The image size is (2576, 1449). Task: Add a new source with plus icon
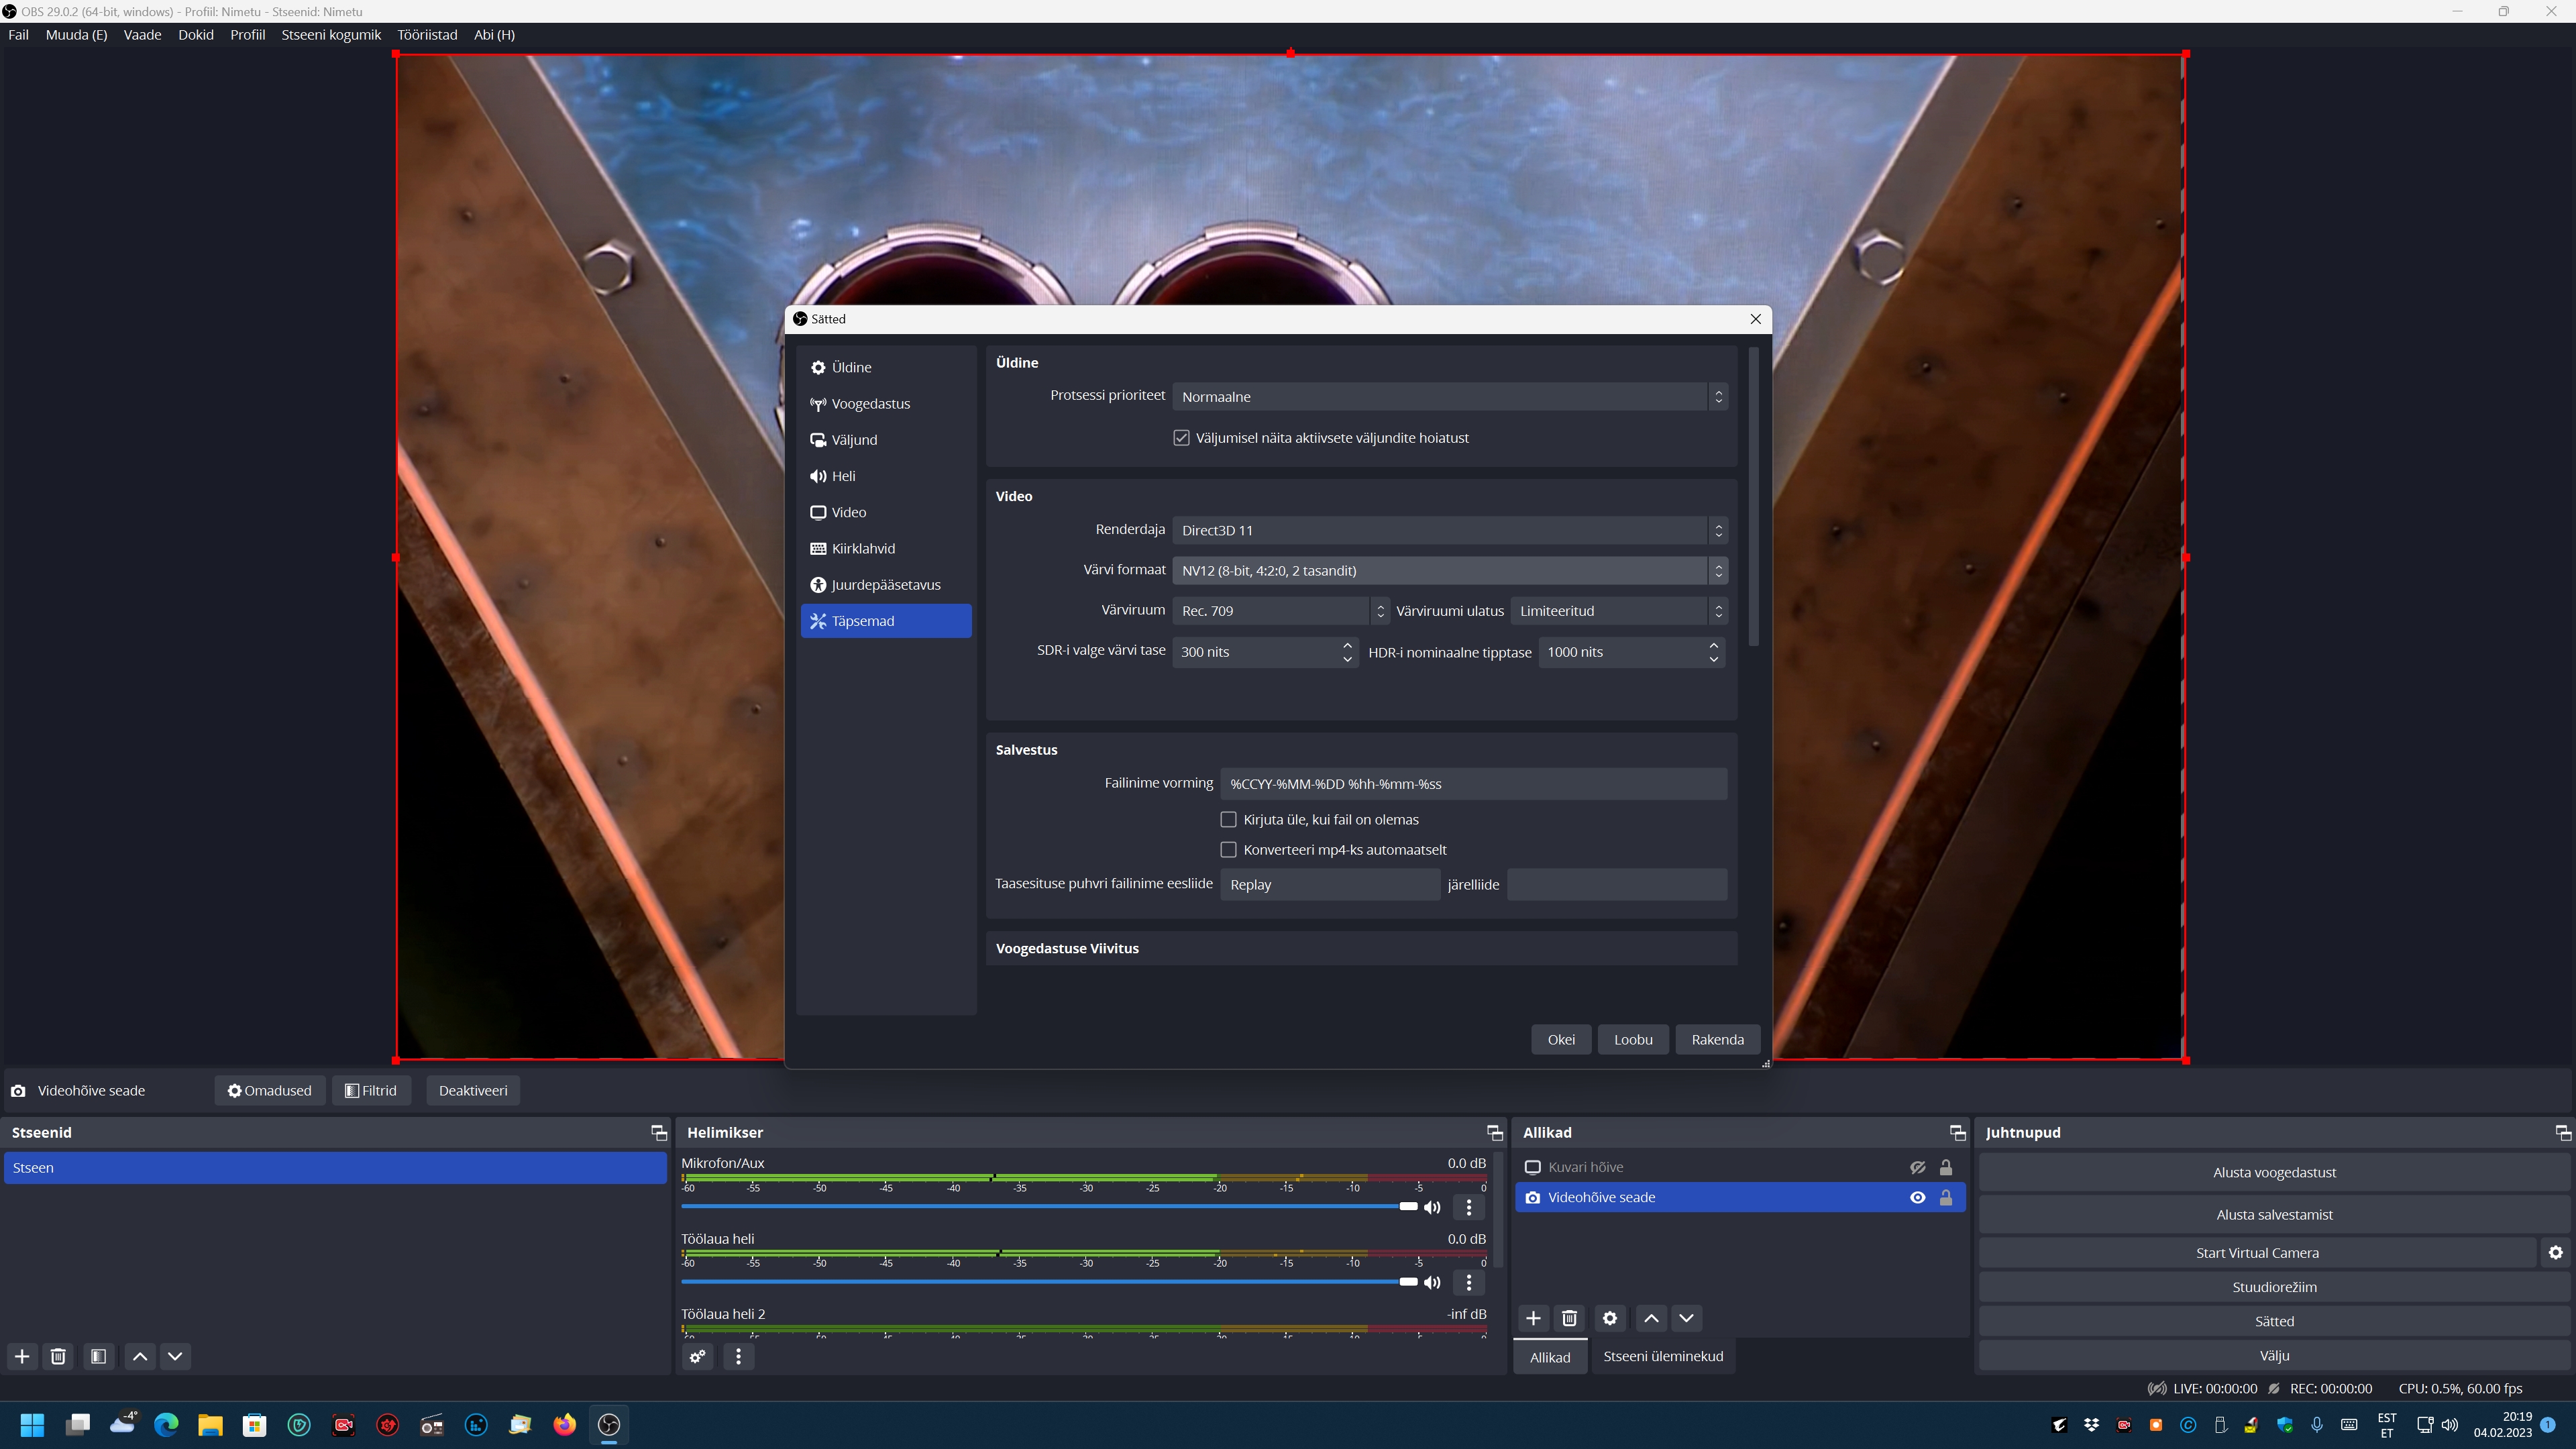tap(1533, 1318)
